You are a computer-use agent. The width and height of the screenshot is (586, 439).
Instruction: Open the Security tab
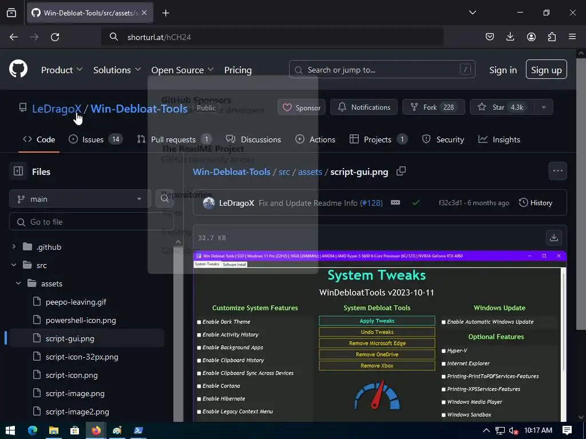coord(443,139)
